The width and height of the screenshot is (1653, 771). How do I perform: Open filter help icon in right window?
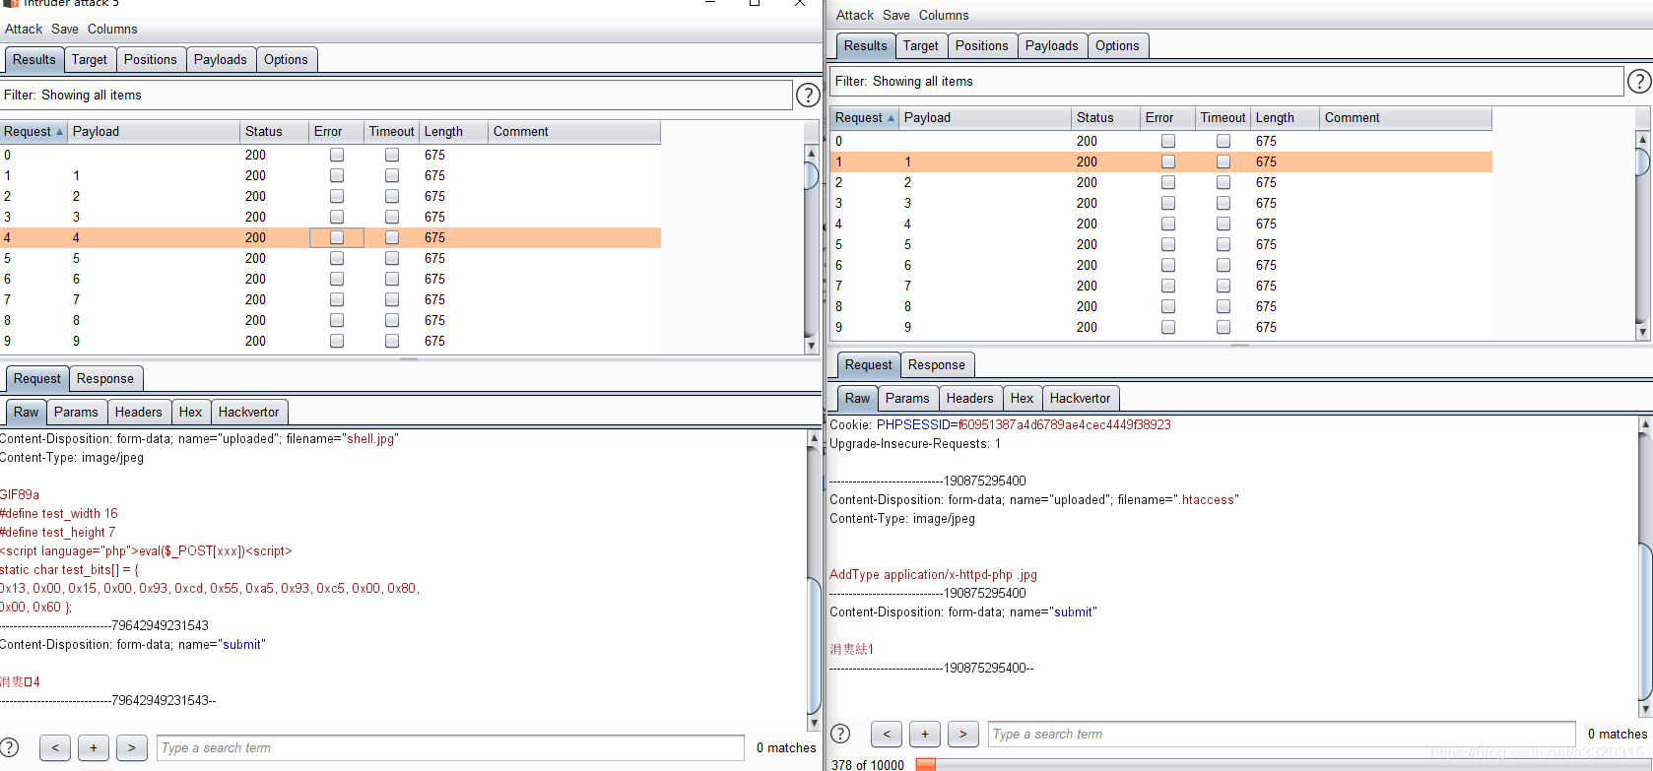[x=1639, y=81]
